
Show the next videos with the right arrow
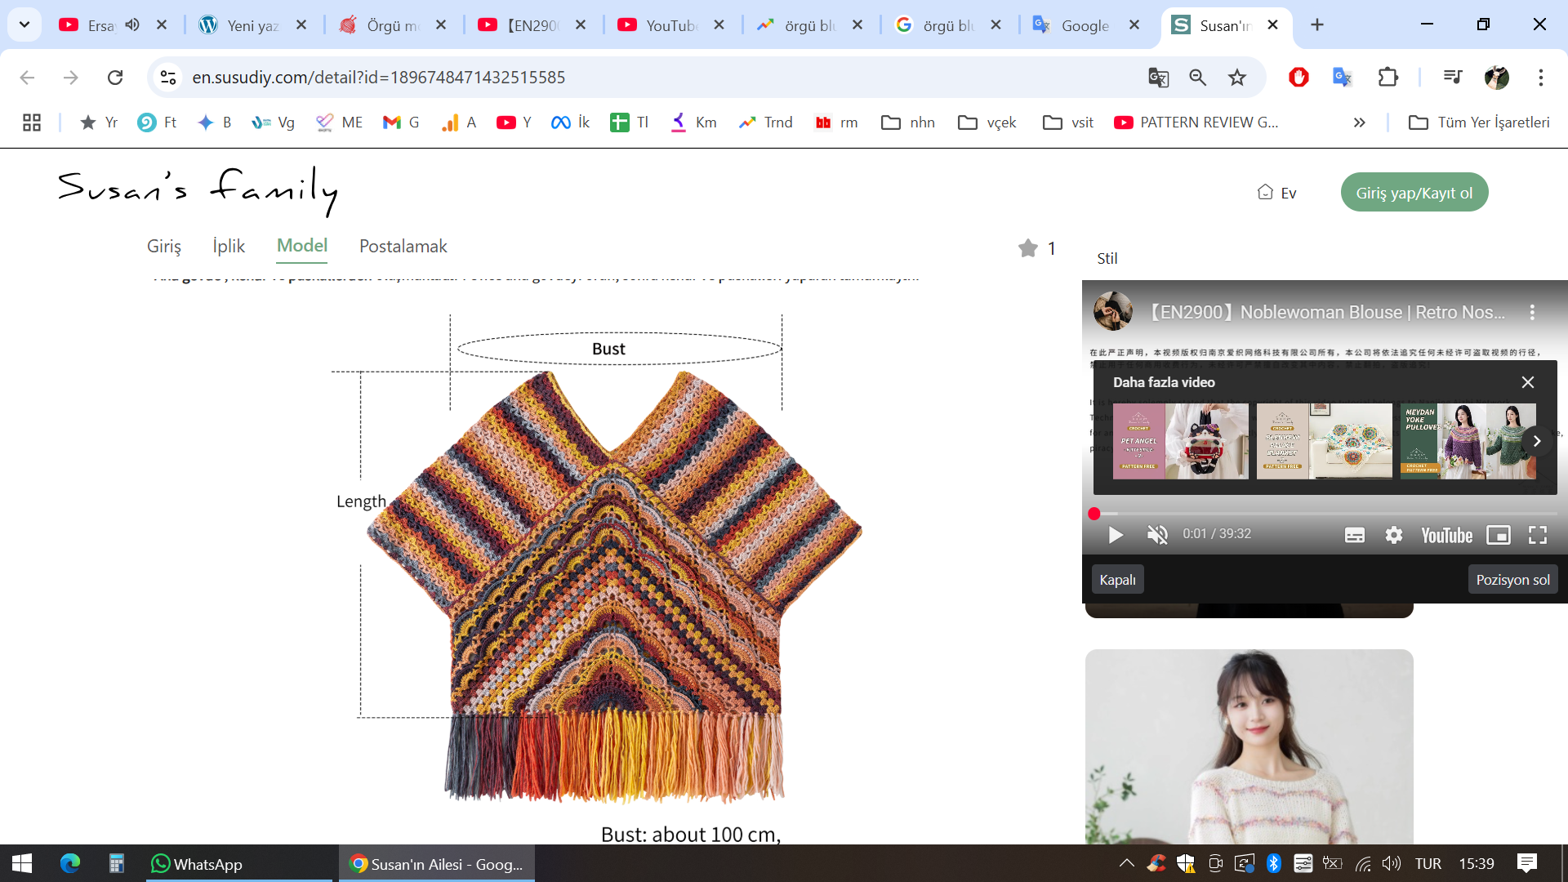click(x=1536, y=441)
